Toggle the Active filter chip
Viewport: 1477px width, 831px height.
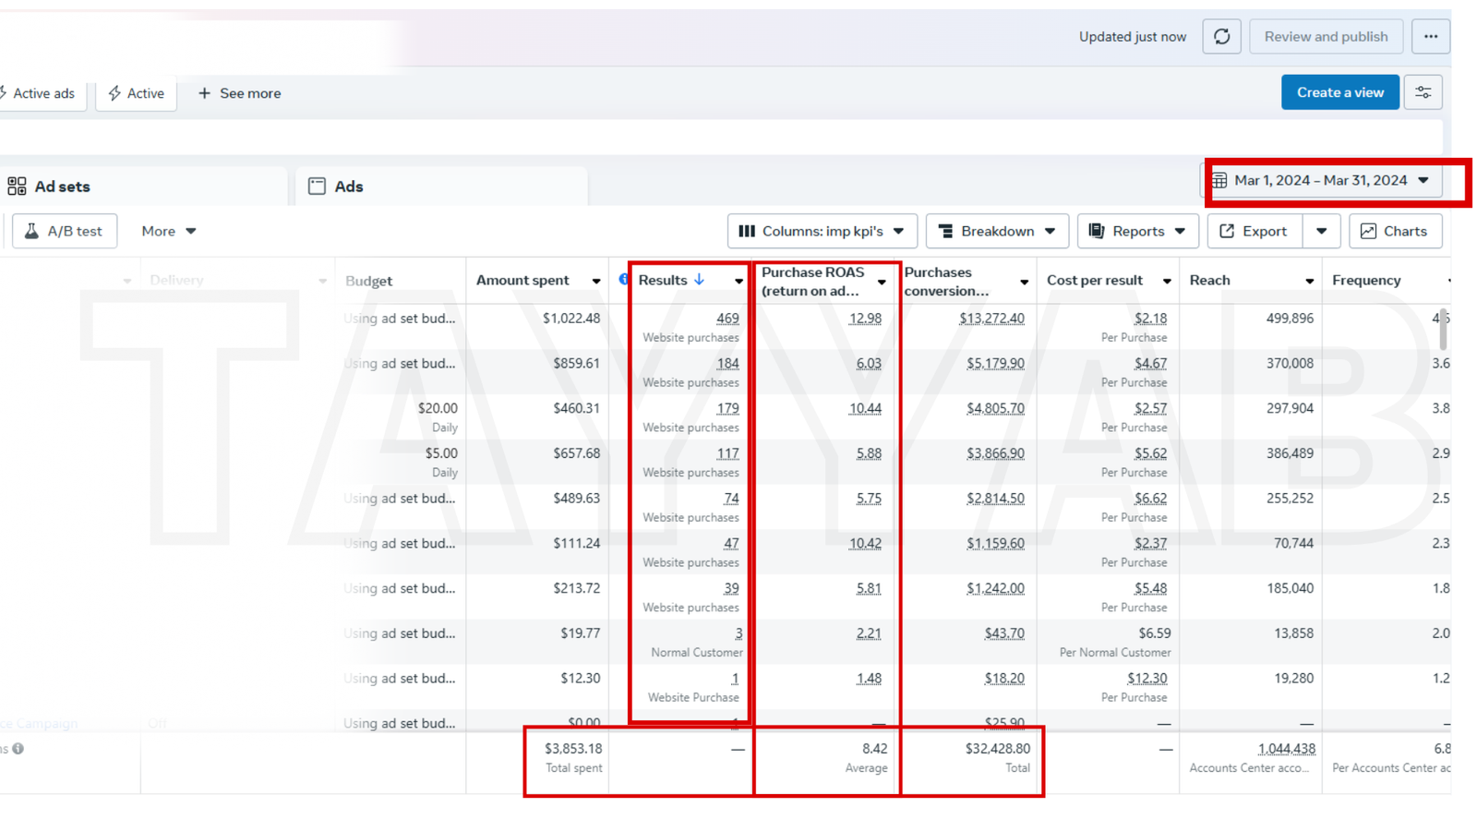(x=136, y=93)
